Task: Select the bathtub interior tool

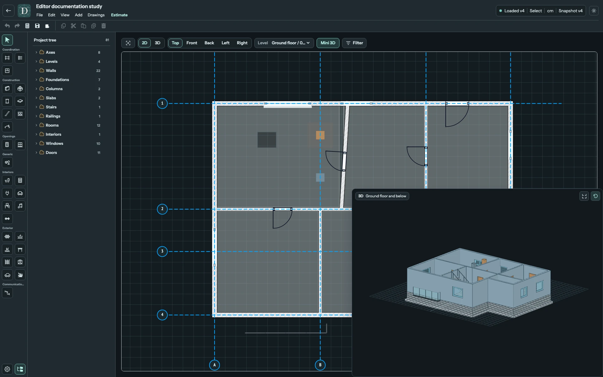Action: (7, 180)
